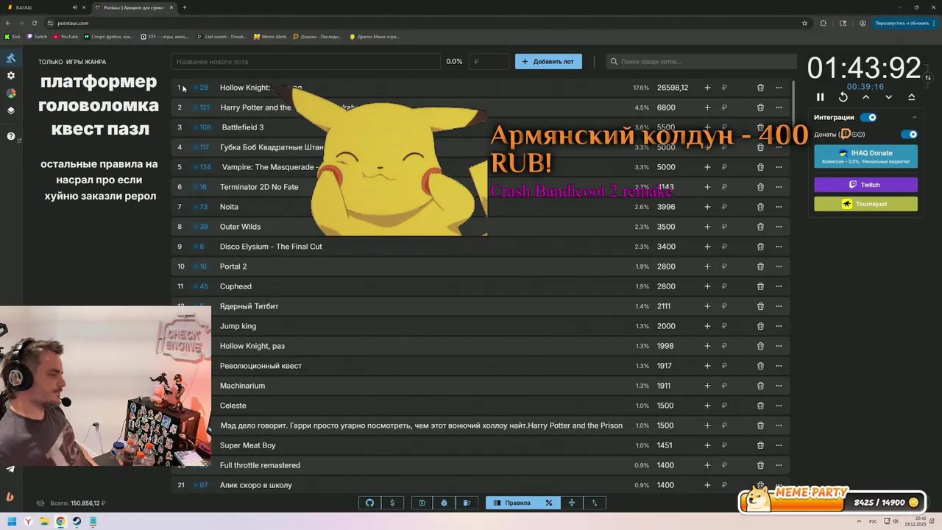Open Yandex browser in Windows taskbar
The width and height of the screenshot is (942, 530).
pos(28,521)
